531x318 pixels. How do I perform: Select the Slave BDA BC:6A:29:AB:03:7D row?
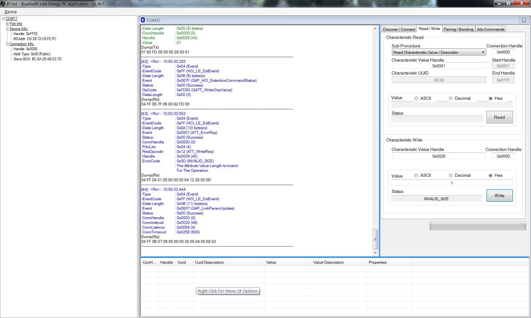tap(38, 59)
